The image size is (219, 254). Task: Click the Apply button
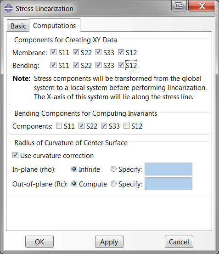(109, 242)
